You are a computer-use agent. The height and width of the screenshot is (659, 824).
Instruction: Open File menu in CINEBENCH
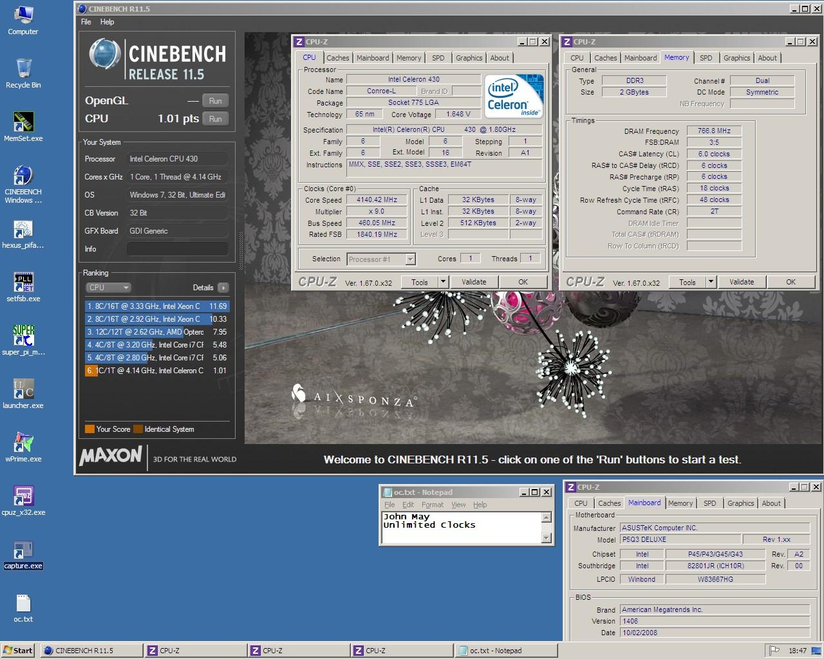pos(86,22)
